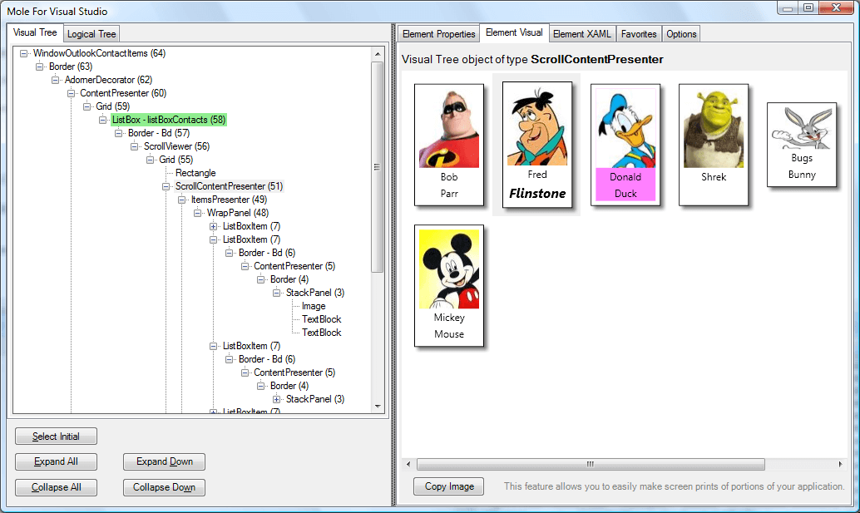Open the Logical Tree tab
The image size is (860, 513).
click(x=91, y=34)
